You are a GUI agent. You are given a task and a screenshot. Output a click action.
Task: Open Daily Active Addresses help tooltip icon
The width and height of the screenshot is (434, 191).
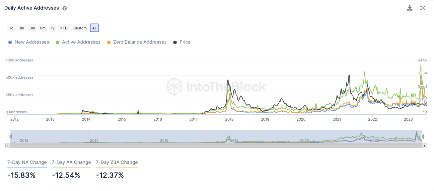pyautogui.click(x=65, y=8)
